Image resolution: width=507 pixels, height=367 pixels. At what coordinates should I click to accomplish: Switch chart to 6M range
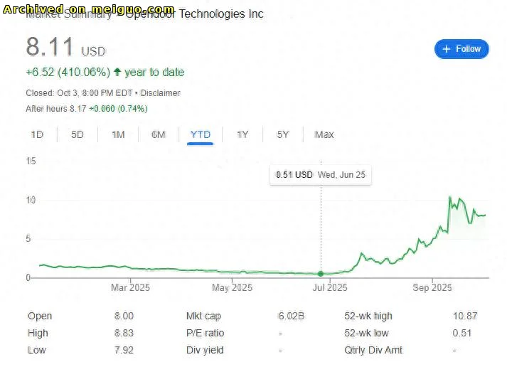(159, 134)
